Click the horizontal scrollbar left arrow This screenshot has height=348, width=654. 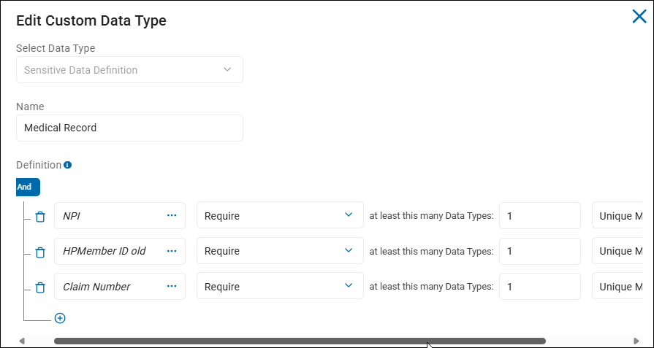point(22,341)
